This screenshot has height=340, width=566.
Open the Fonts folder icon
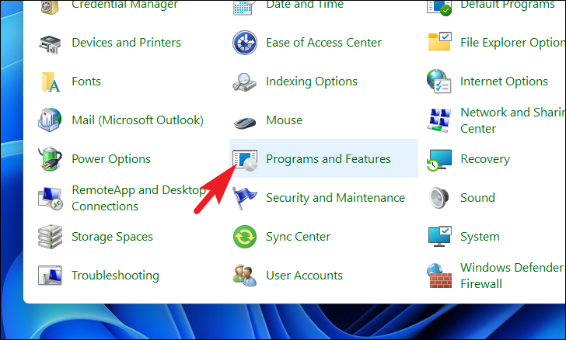[x=50, y=82]
